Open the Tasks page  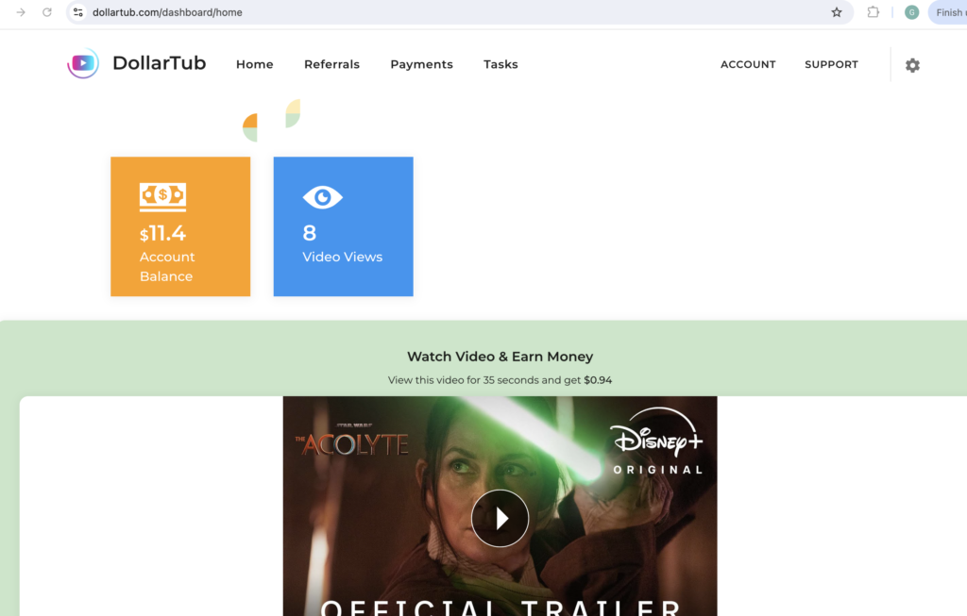click(500, 64)
